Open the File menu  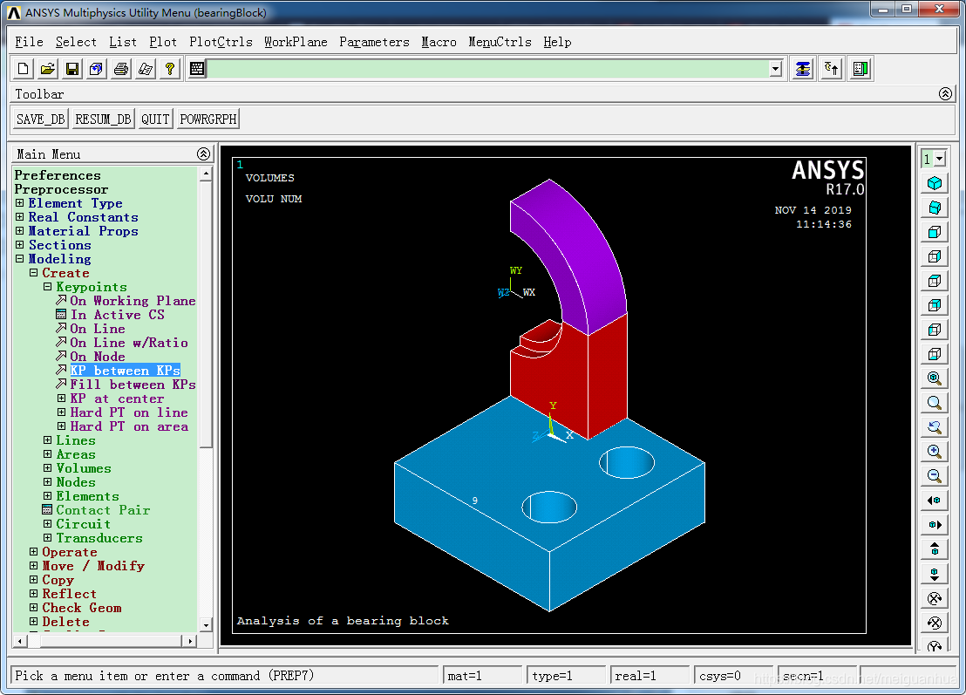point(29,42)
